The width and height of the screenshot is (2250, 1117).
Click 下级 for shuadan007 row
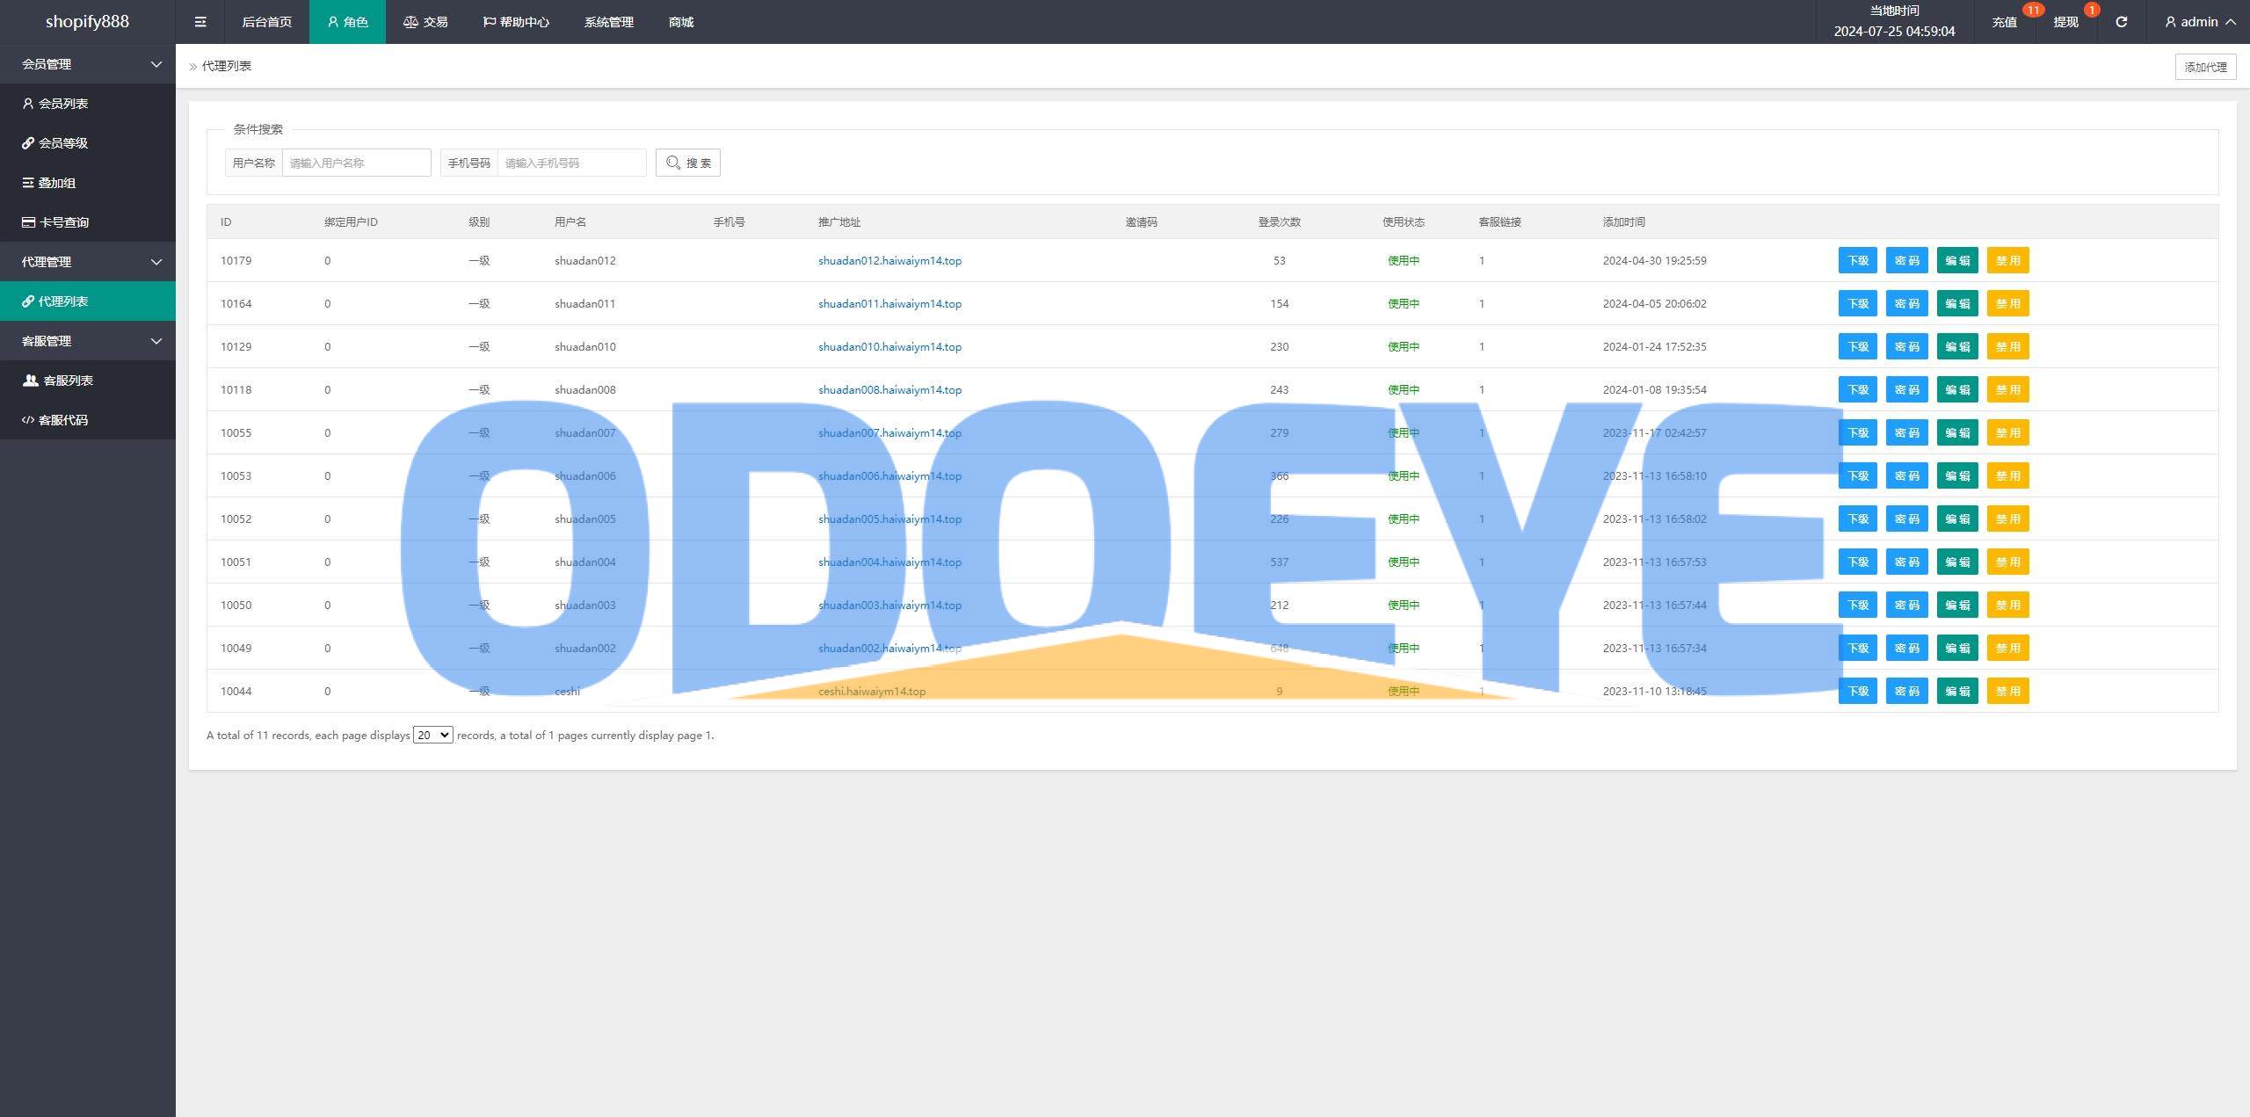pyautogui.click(x=1857, y=432)
